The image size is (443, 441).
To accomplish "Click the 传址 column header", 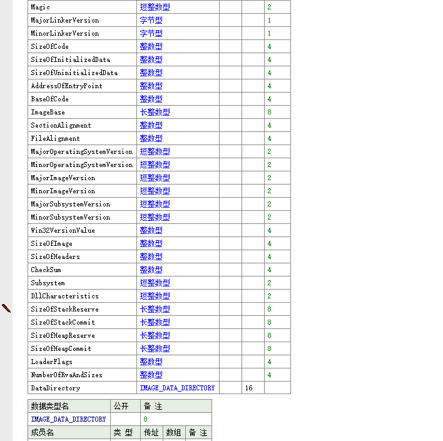I will [151, 432].
